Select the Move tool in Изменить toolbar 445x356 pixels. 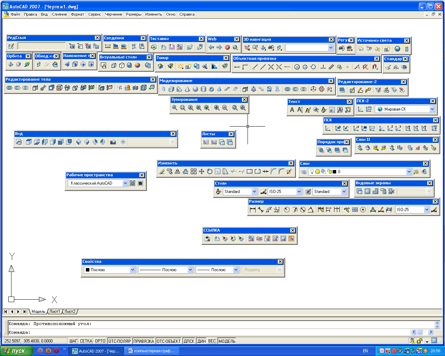click(202, 171)
